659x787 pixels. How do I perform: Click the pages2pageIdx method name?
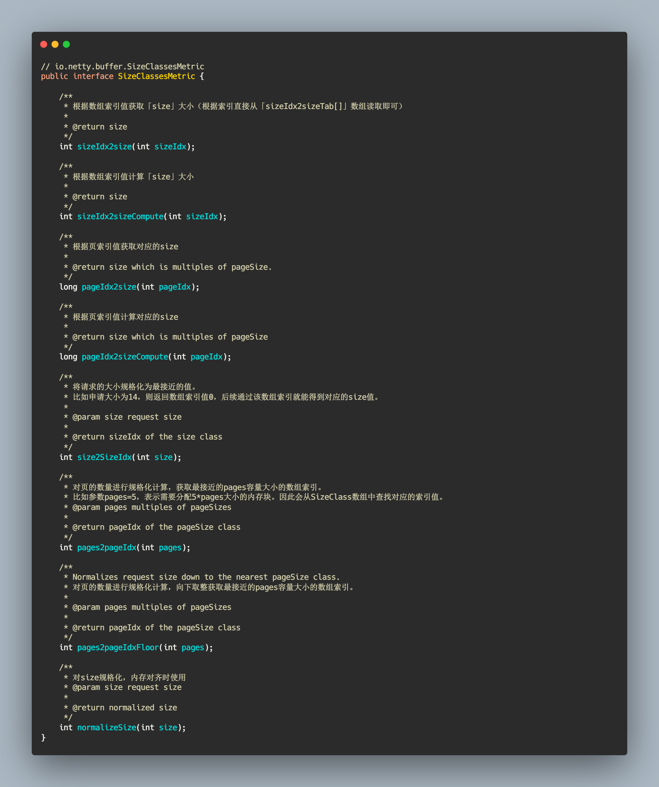pos(107,547)
